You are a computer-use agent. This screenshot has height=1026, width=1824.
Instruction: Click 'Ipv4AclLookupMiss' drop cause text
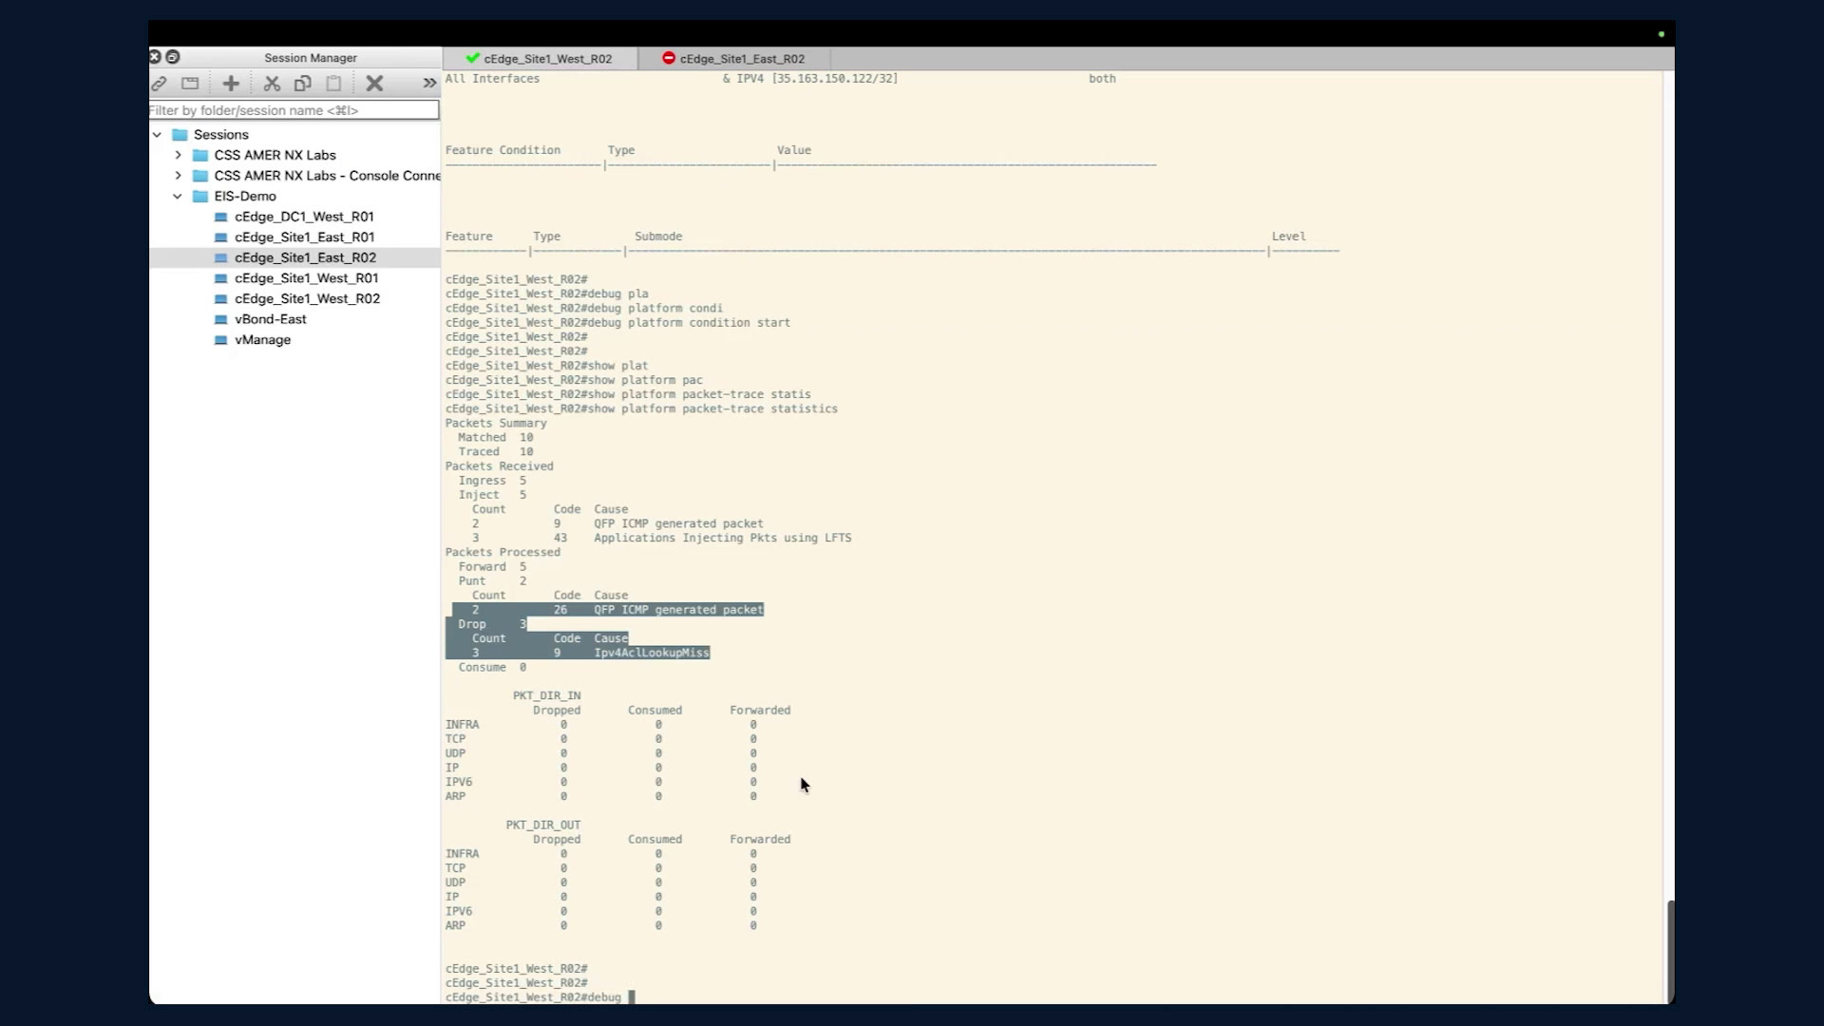652,653
